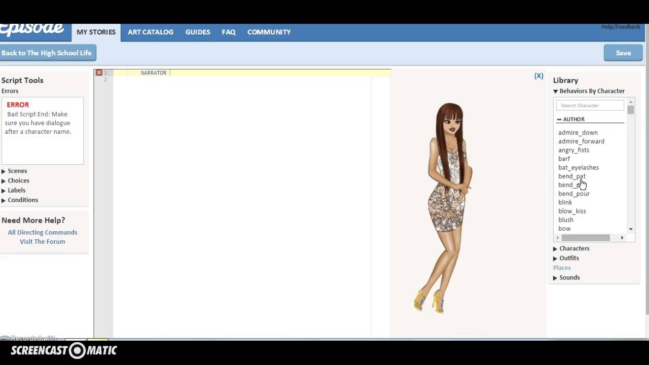
Task: Click behavior list scroll down arrow
Action: coord(631,229)
